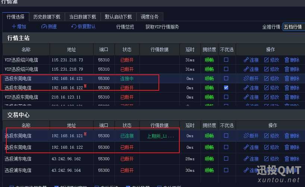Viewport: 305px width, 187px height.
Task: Modify 192.168.16.122 in 行情主站
Action: (x=271, y=88)
